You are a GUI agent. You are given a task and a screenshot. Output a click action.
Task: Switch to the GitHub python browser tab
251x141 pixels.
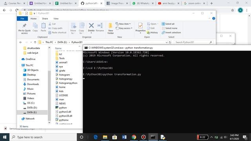click(x=91, y=3)
